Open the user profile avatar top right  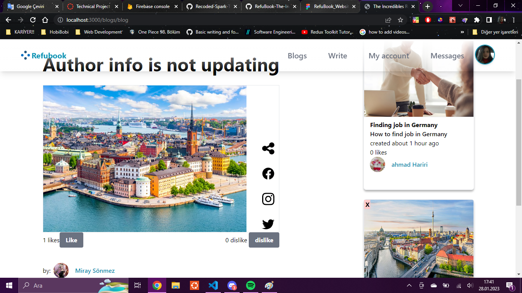click(x=484, y=55)
